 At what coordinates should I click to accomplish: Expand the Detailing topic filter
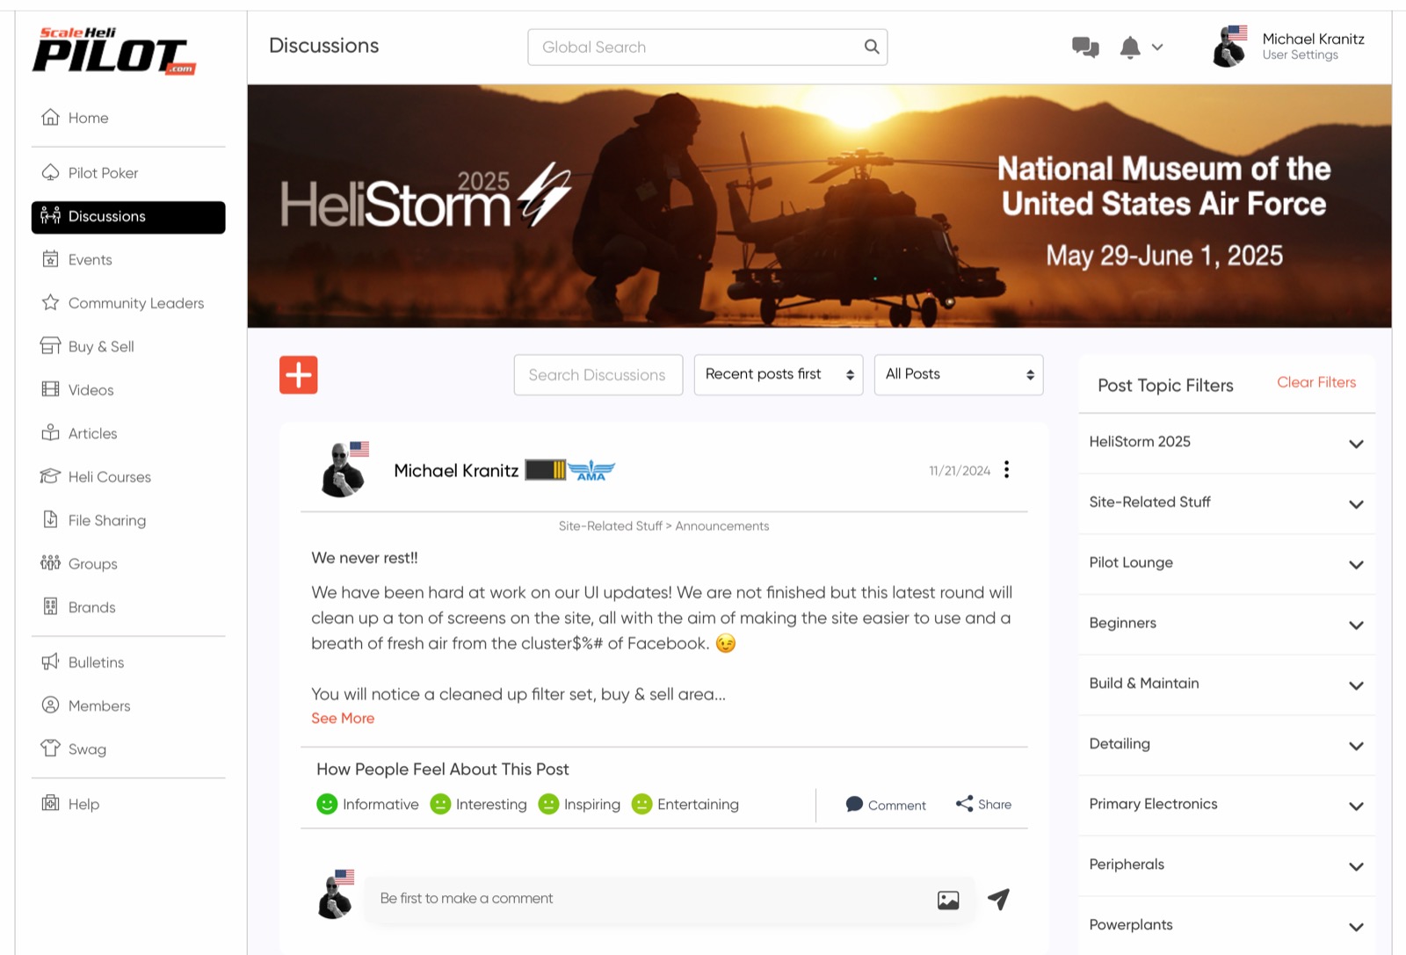point(1356,746)
